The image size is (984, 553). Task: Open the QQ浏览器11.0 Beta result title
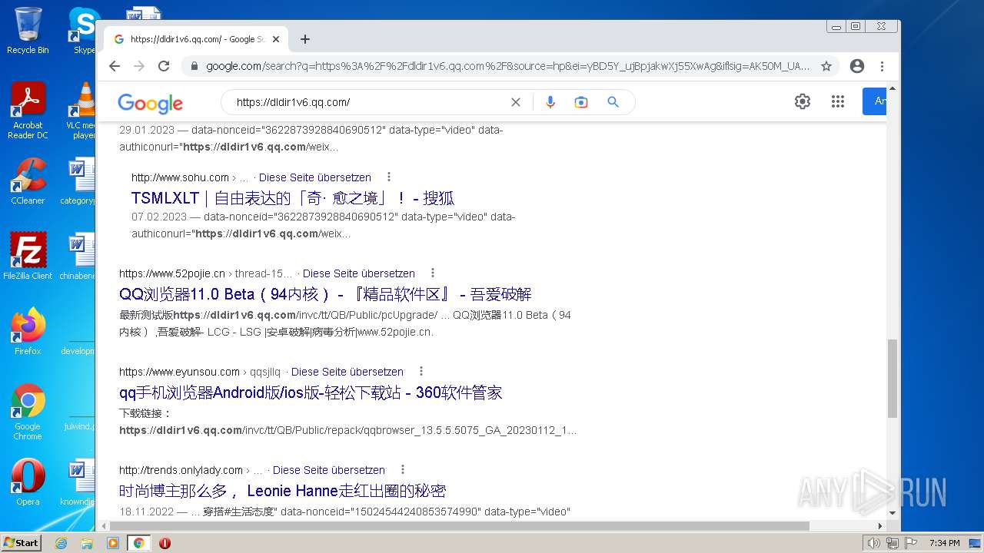tap(325, 294)
